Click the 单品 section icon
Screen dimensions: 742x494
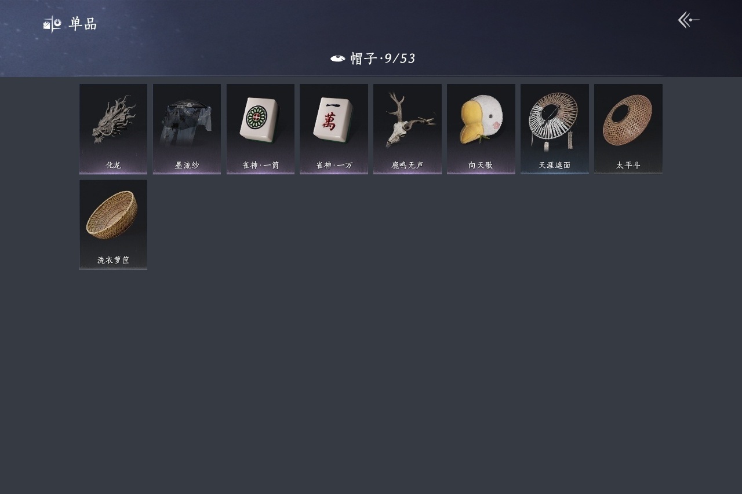pyautogui.click(x=52, y=24)
